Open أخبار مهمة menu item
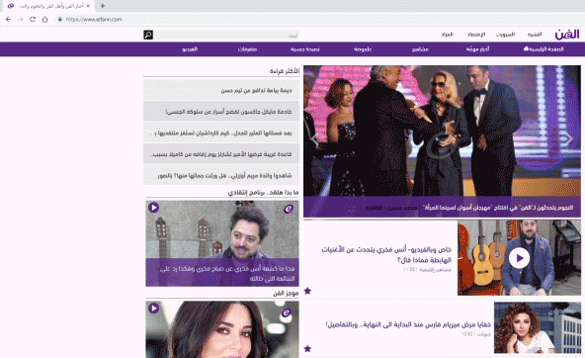 tap(477, 48)
